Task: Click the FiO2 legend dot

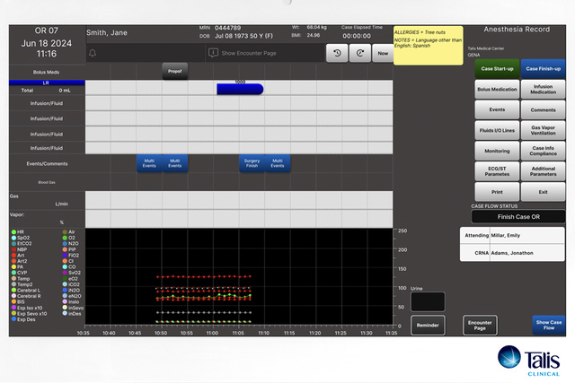Action: pos(65,256)
